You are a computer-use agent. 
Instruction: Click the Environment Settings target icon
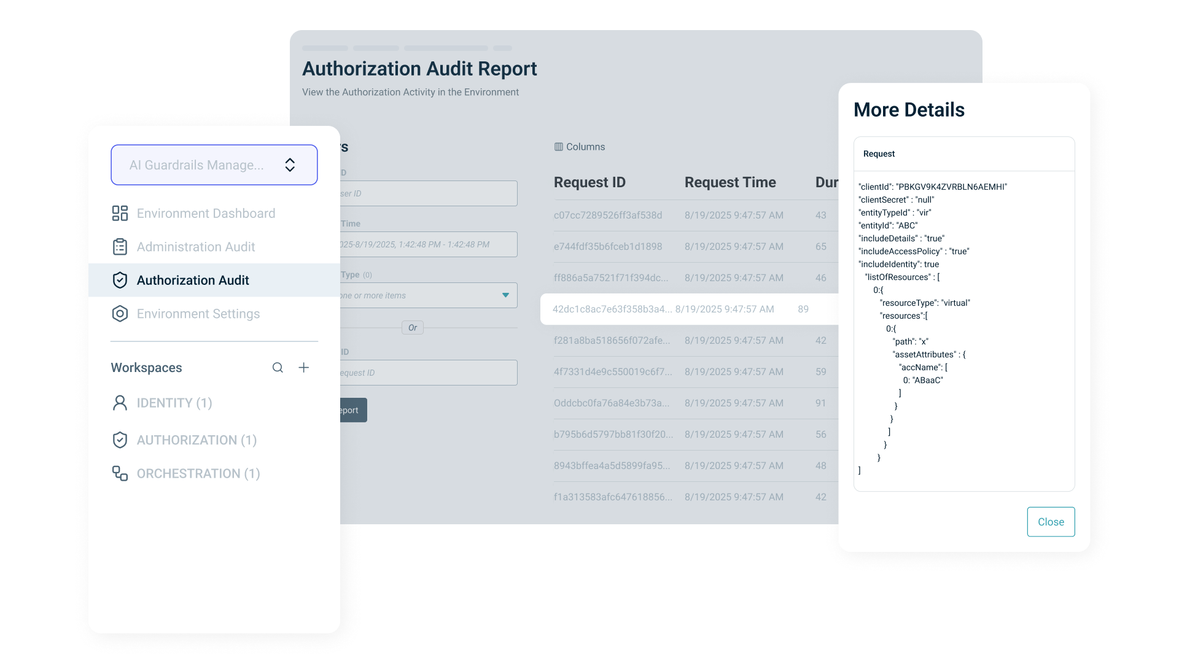pos(120,313)
